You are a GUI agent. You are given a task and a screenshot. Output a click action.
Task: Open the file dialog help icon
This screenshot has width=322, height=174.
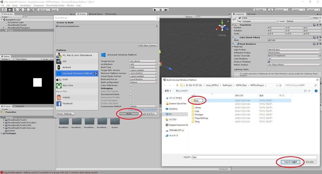click(316, 91)
